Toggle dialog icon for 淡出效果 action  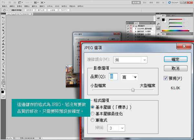(131, 29)
